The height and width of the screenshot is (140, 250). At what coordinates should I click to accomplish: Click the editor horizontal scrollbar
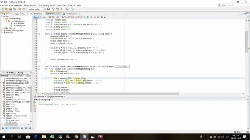[112, 94]
